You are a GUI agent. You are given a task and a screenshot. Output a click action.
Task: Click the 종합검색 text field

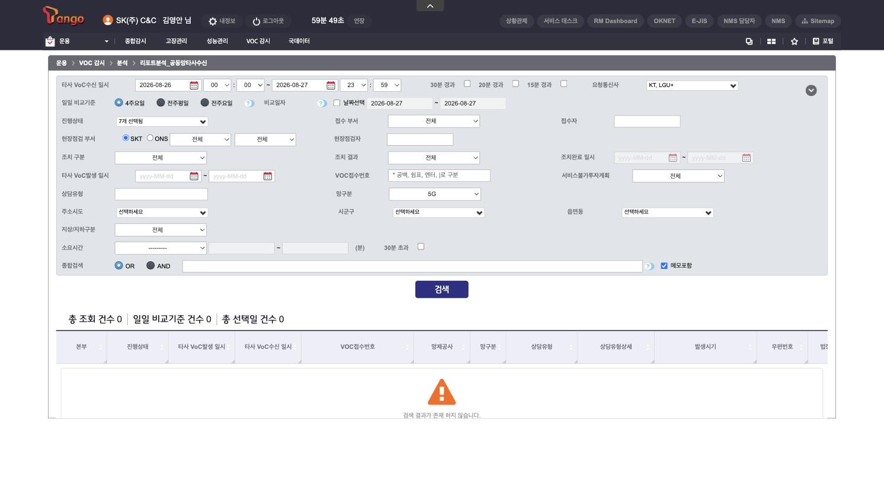412,267
